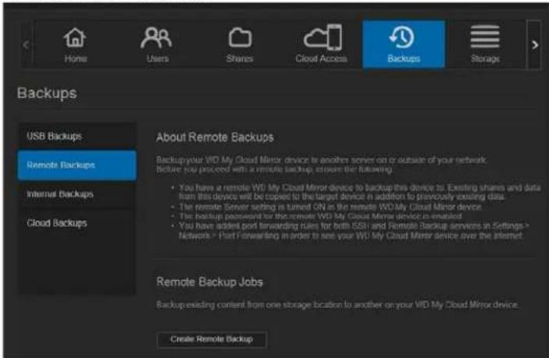This screenshot has height=358, width=549.
Task: Click the Remote Backup Jobs heading
Action: click(209, 282)
